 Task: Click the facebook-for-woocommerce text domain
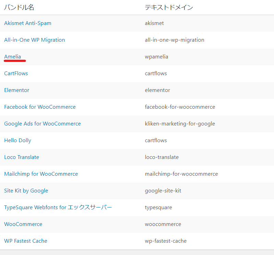click(180, 107)
